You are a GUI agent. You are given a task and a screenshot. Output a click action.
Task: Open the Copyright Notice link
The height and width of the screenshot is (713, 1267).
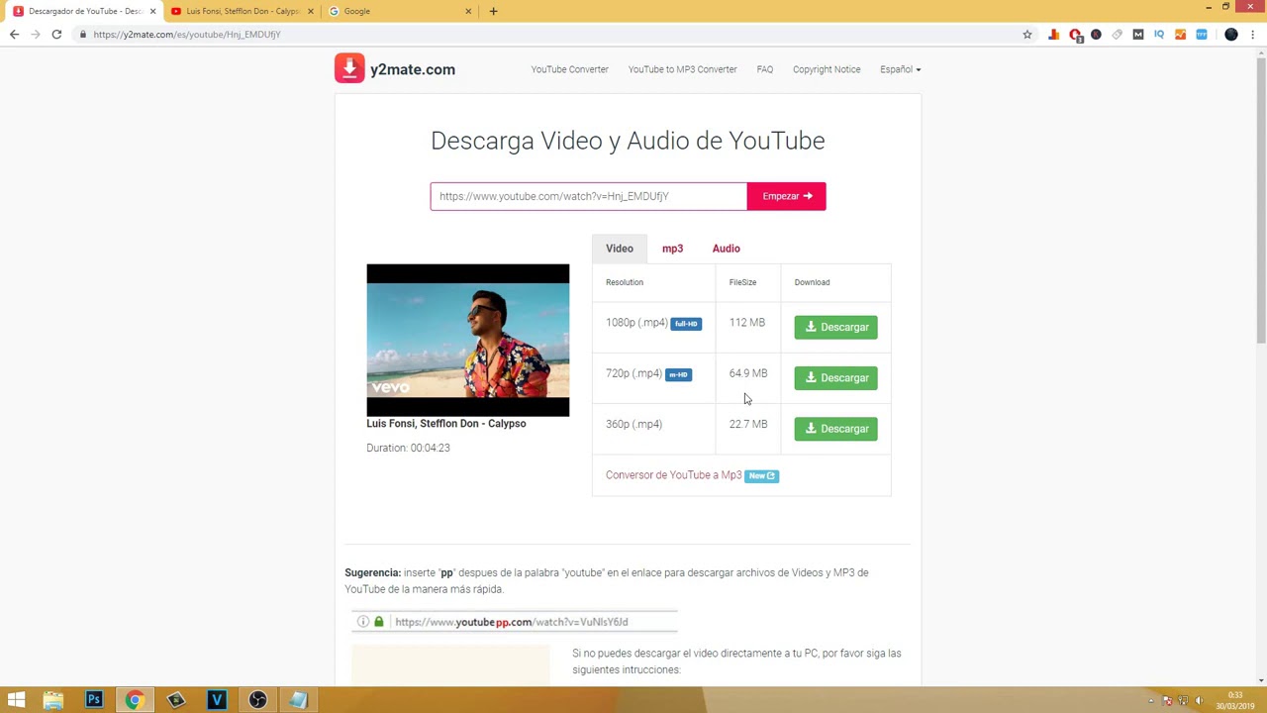pyautogui.click(x=827, y=69)
